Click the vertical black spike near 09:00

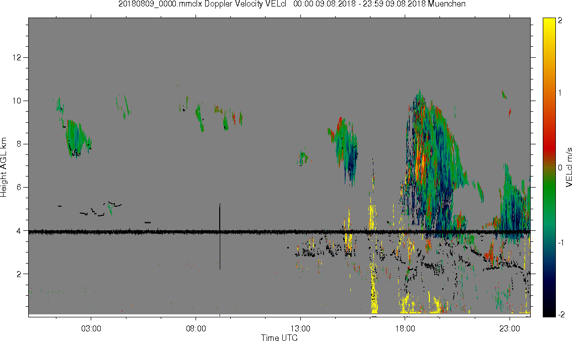click(220, 236)
